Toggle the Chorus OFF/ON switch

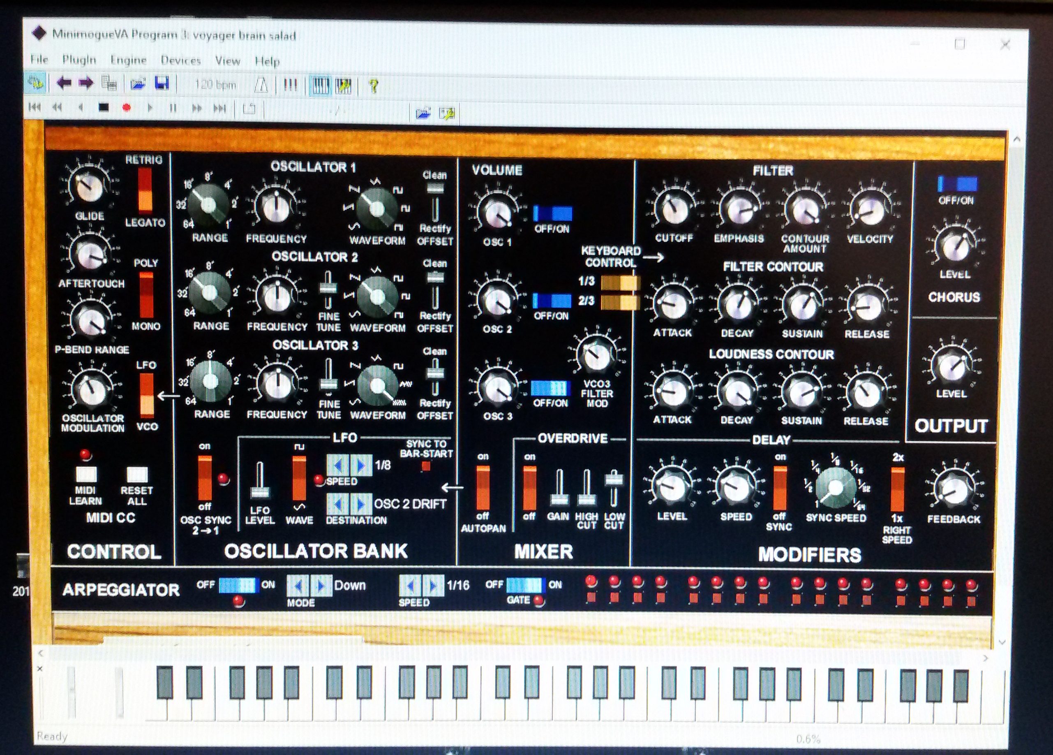(957, 184)
